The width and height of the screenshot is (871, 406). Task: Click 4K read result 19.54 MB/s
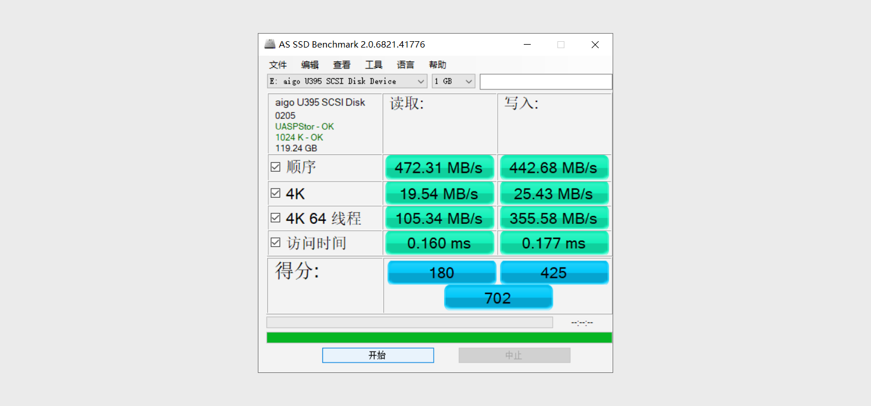pos(439,193)
